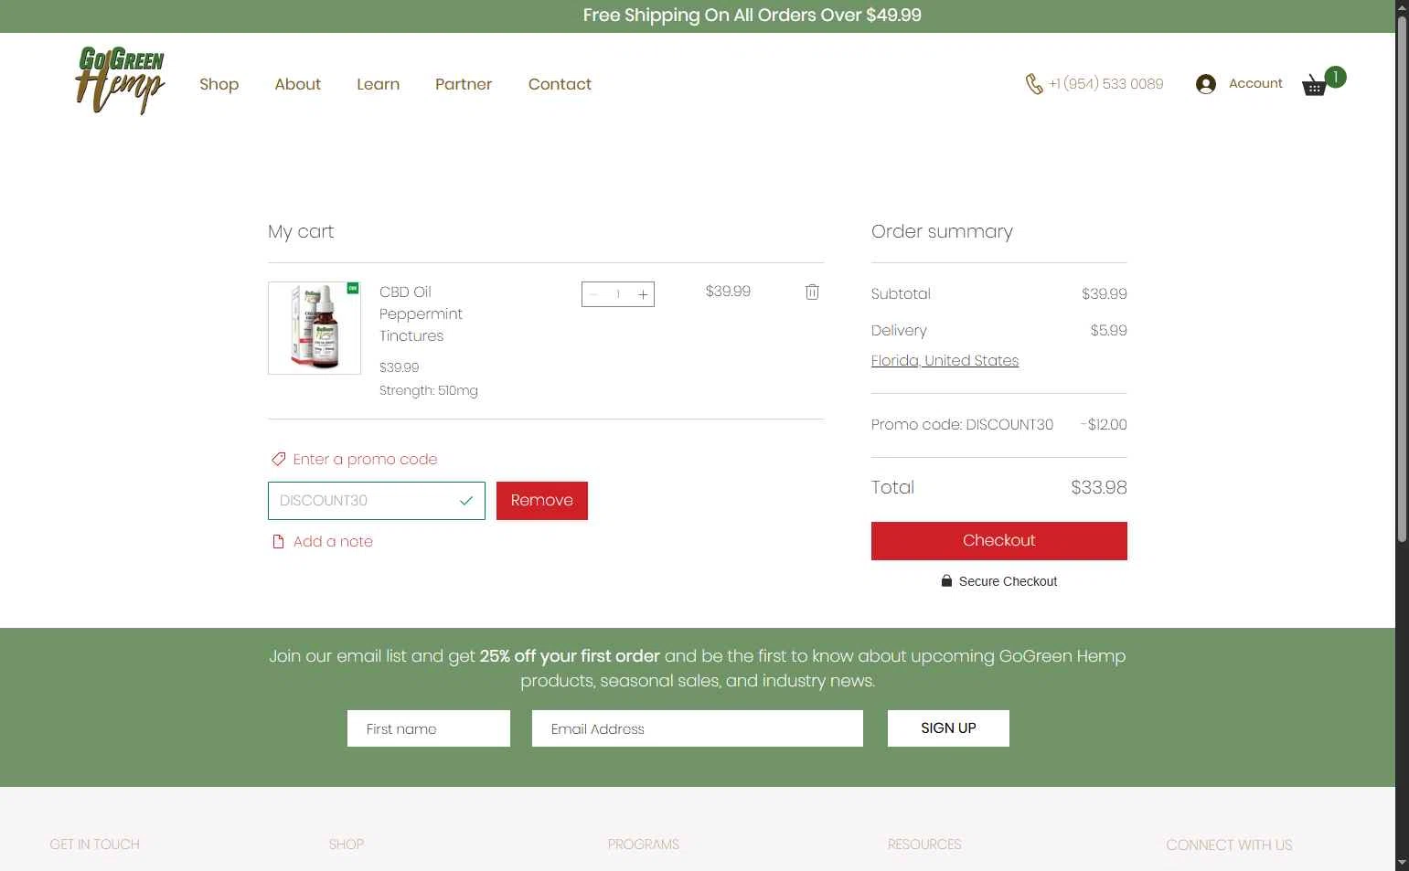
Task: Delete CBD Oil item with trash icon
Action: point(812,292)
